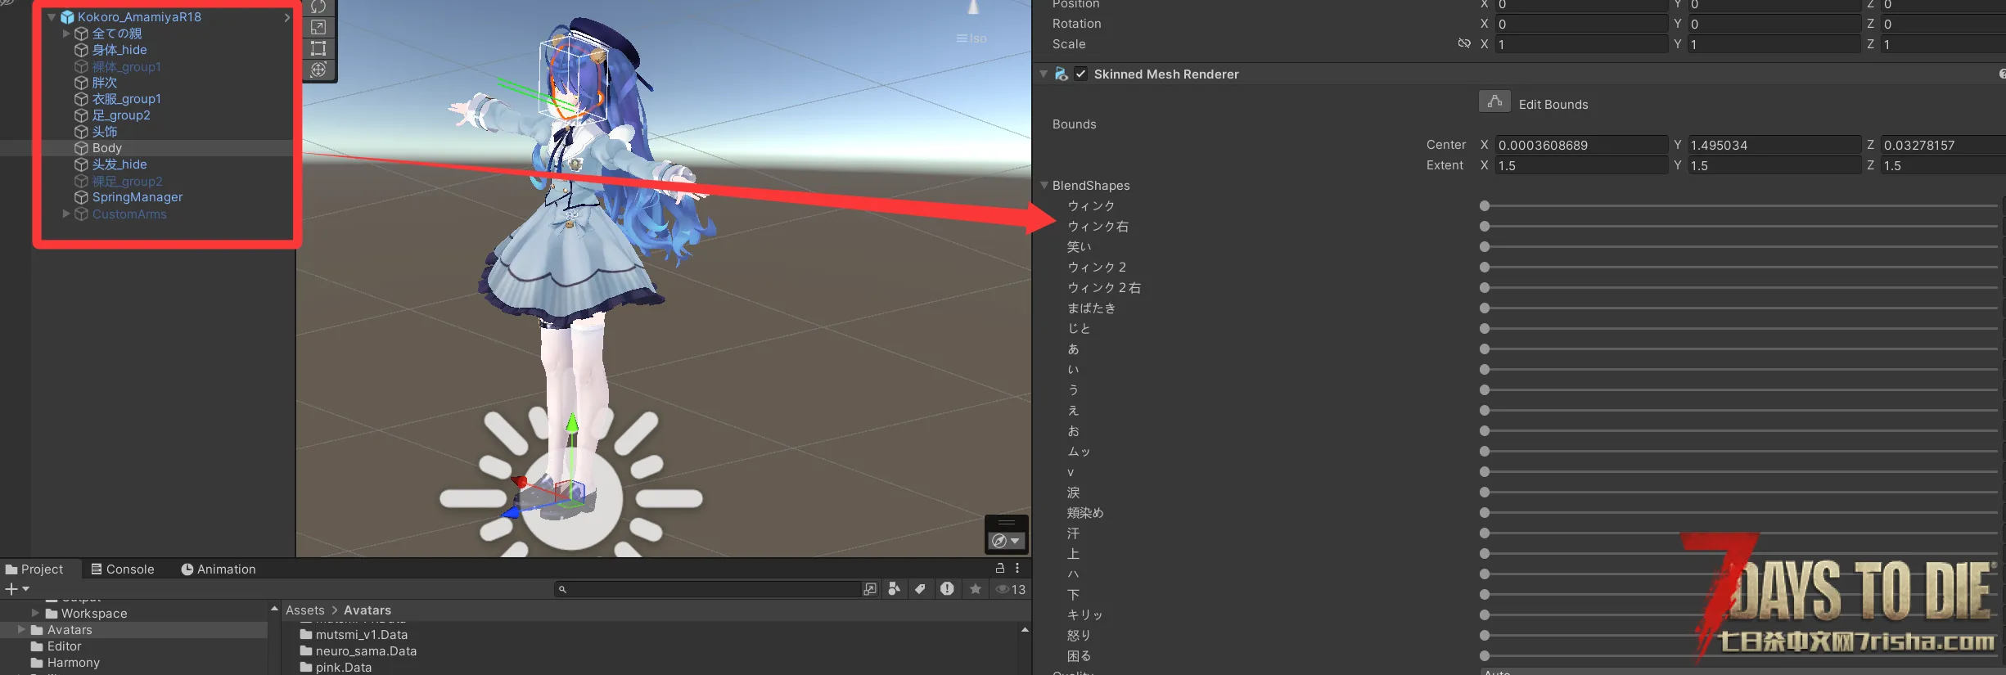Toggle the Iso perspective mode label

pyautogui.click(x=972, y=38)
